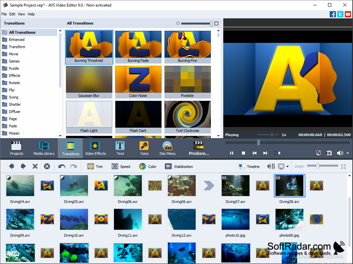Select the Gaussian Blur transition
Screen dimensions: 353x264
coord(89,82)
